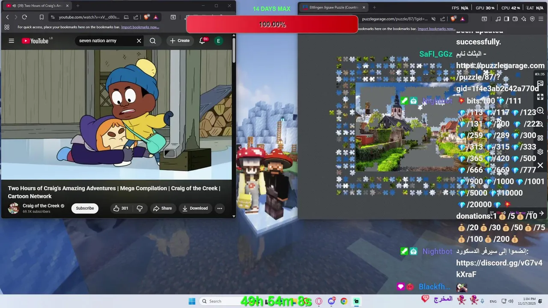Close the Two Hours of Craig's tab
548x308 pixels.
click(x=67, y=6)
